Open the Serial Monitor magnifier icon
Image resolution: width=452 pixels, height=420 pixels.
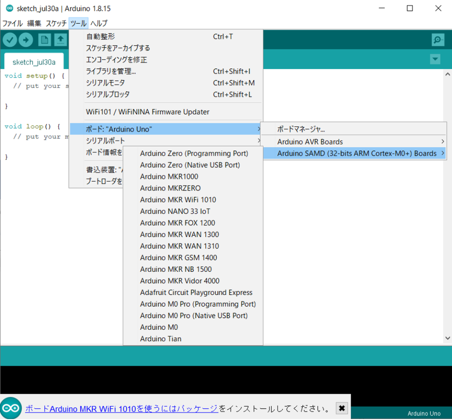[438, 40]
